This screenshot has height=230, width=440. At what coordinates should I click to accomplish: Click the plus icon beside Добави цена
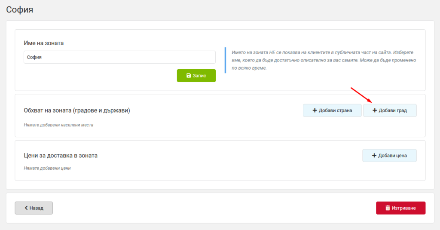(x=374, y=155)
